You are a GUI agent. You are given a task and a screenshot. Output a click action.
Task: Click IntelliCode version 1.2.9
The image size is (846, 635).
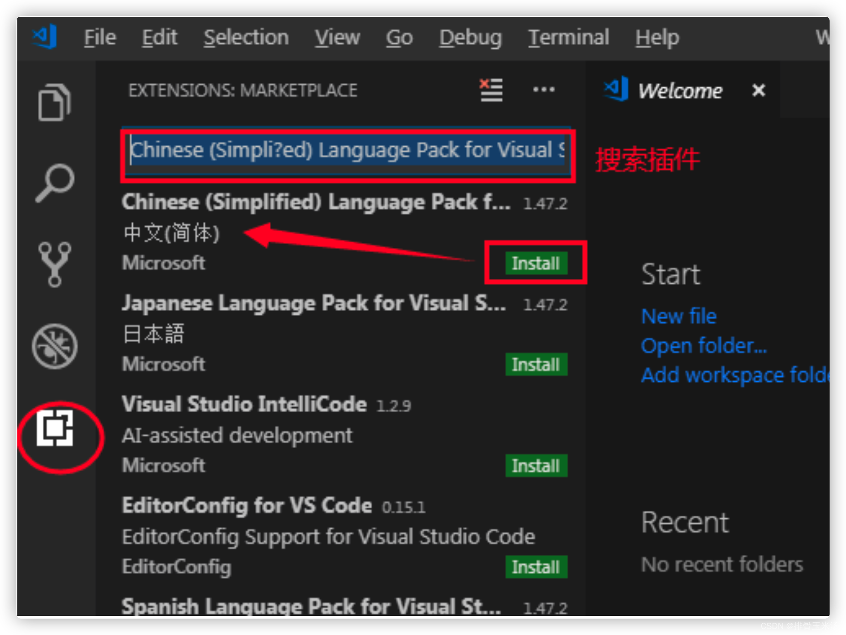coord(394,406)
